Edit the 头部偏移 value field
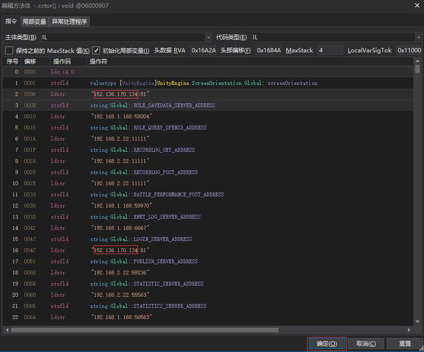The height and width of the screenshot is (352, 424). click(x=268, y=50)
